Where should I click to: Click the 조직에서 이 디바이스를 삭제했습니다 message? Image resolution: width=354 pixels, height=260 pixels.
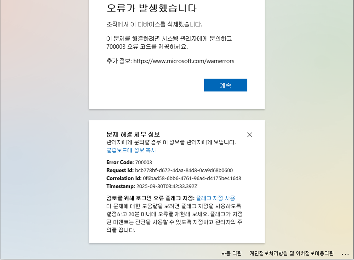154,24
